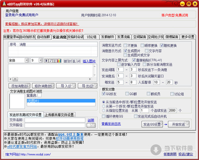This screenshot has height=160, width=199.
Task: Toggle QQ好友 send target checkbox
Action: coord(104,94)
